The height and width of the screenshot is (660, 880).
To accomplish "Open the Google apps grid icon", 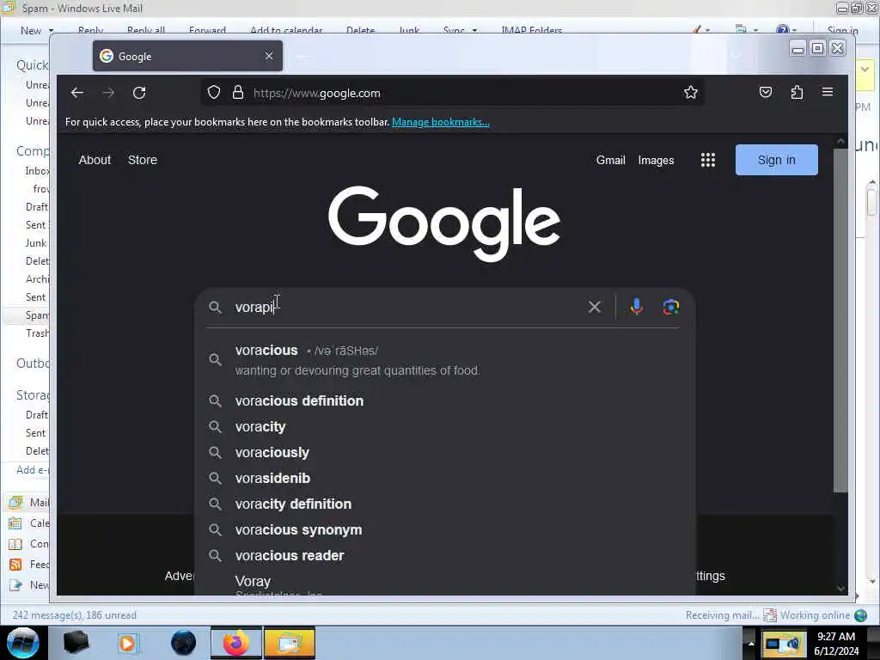I will click(x=708, y=160).
